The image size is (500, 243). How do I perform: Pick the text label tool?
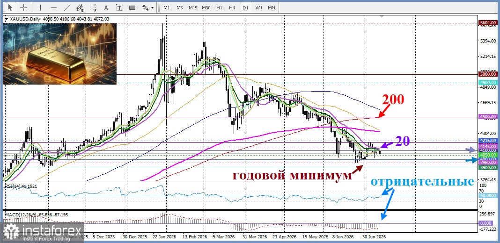click(x=119, y=7)
